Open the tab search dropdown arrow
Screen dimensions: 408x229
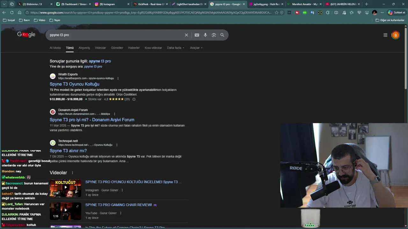coord(4,4)
